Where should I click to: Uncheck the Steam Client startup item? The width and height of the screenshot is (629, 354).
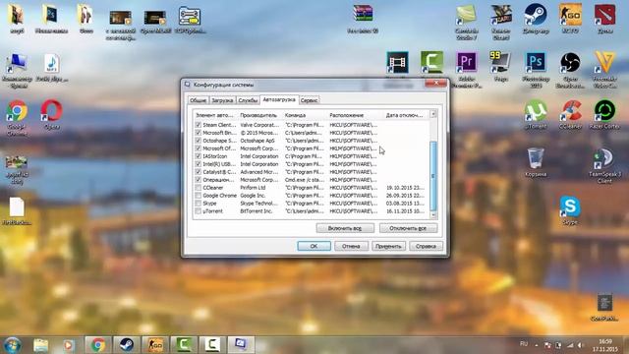tap(199, 125)
